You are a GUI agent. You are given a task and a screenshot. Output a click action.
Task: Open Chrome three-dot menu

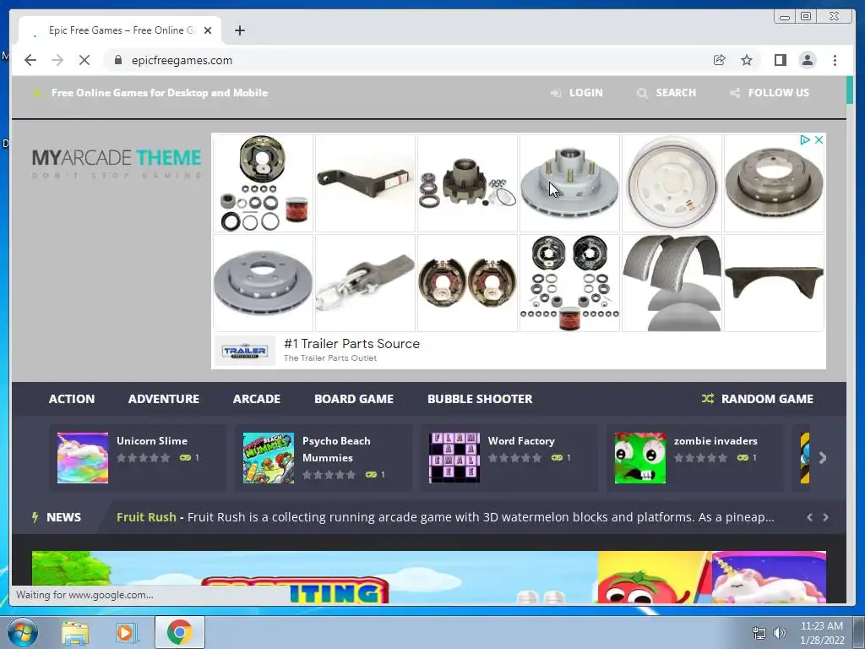pyautogui.click(x=835, y=60)
